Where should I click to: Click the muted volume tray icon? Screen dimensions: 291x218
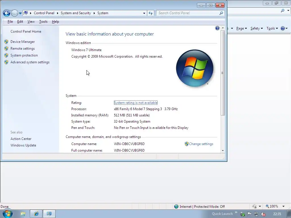click(x=263, y=214)
